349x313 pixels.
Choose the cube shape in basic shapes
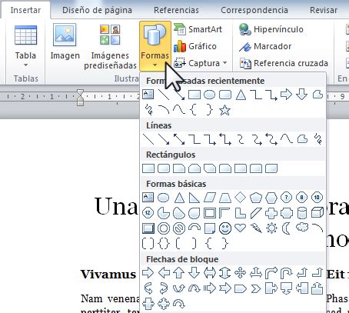click(x=317, y=213)
